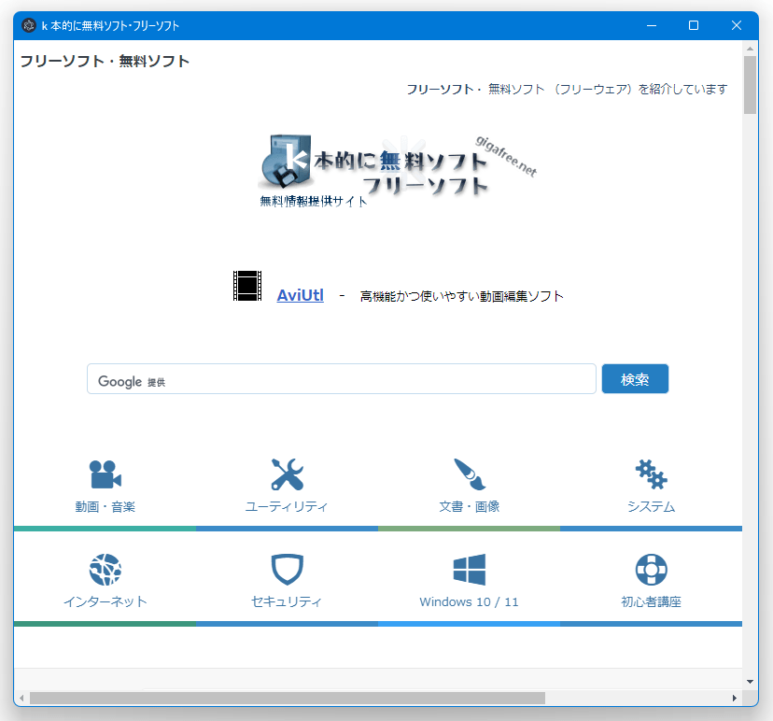Open the globe Internet icon
Viewport: 773px width, 721px height.
pos(105,570)
